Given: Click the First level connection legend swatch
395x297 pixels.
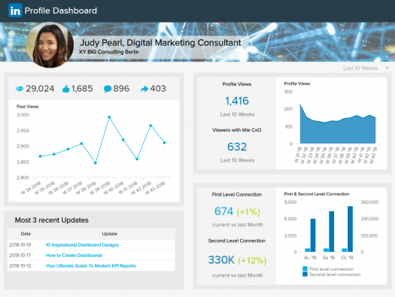Looking at the screenshot, I should point(305,269).
